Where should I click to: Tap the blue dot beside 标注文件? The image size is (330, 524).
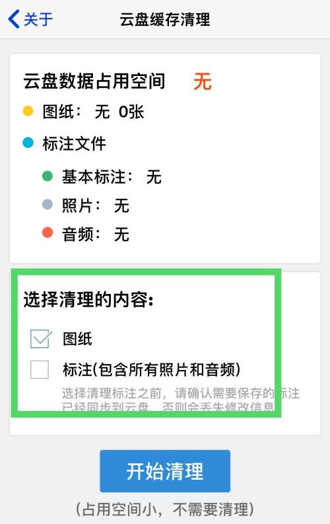tap(28, 143)
